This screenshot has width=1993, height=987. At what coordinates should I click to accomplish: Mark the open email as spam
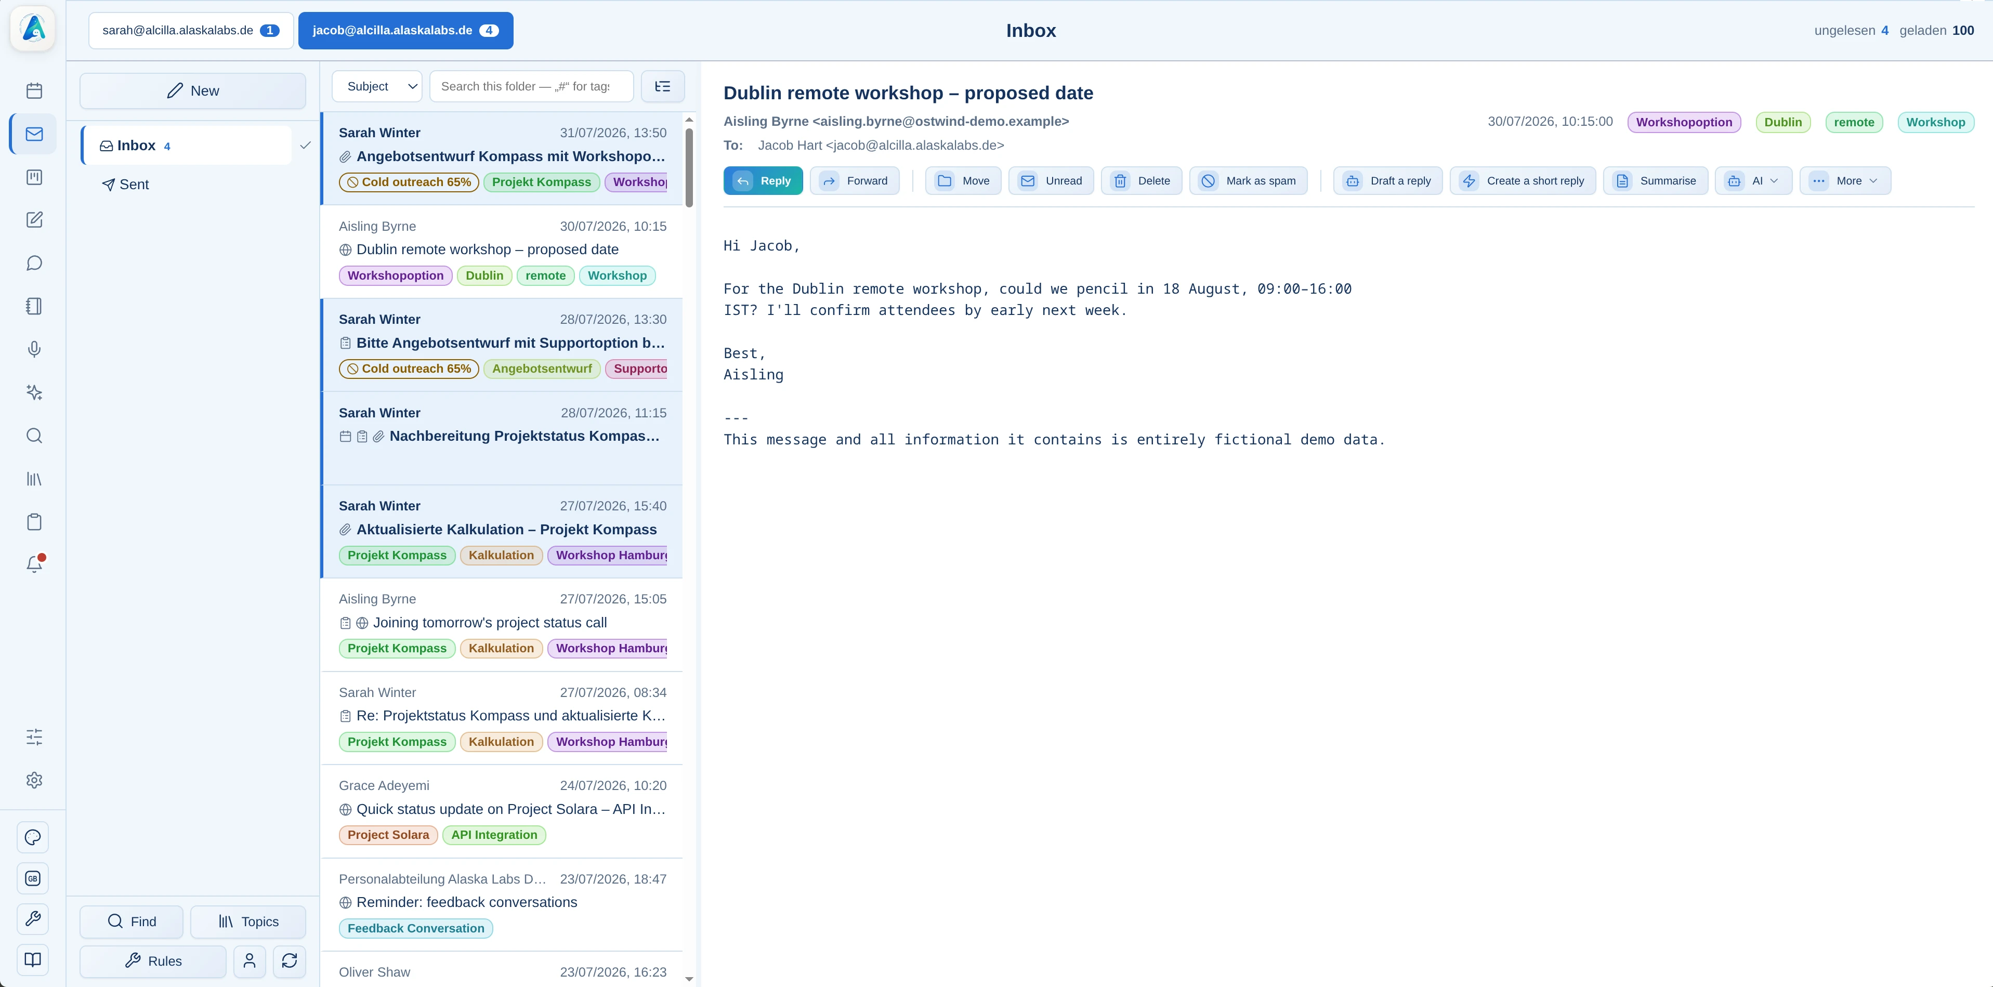click(1248, 181)
